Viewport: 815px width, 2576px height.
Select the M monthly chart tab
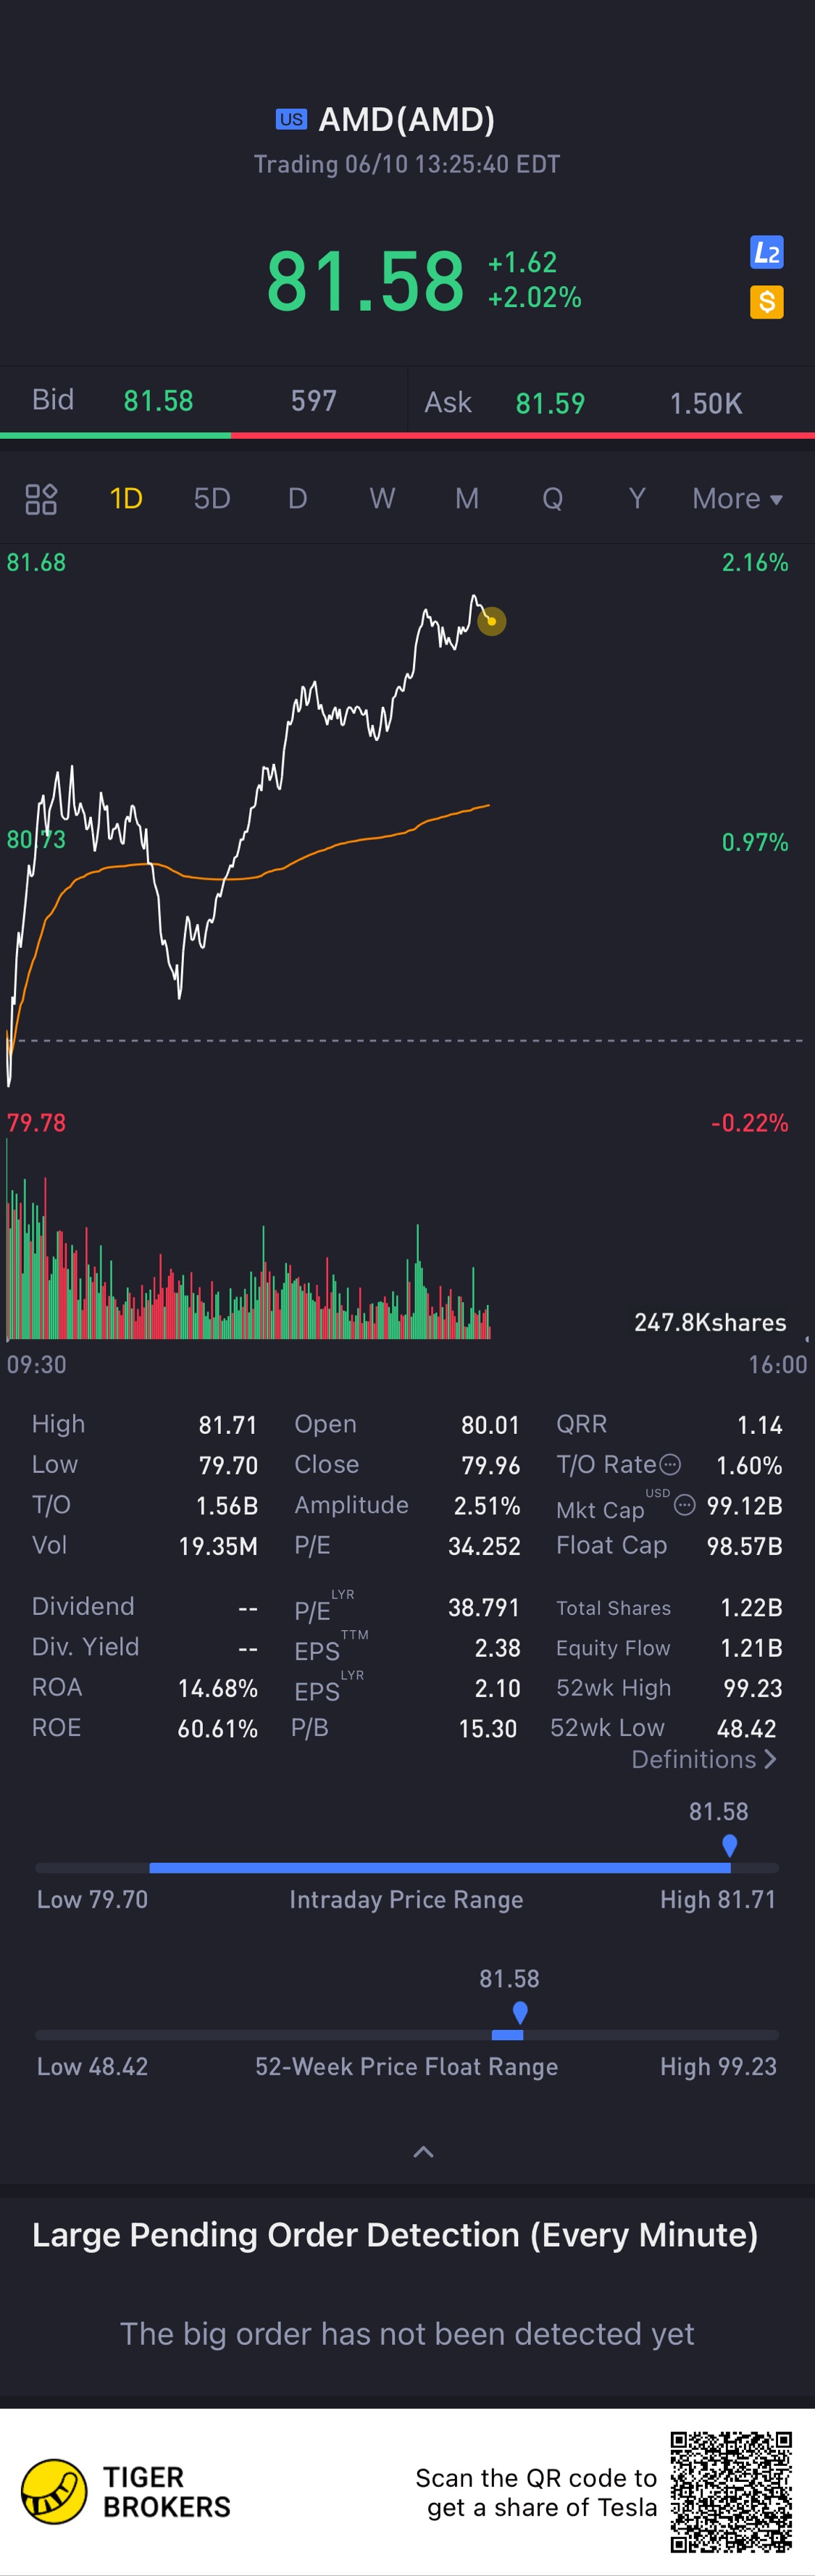click(467, 498)
